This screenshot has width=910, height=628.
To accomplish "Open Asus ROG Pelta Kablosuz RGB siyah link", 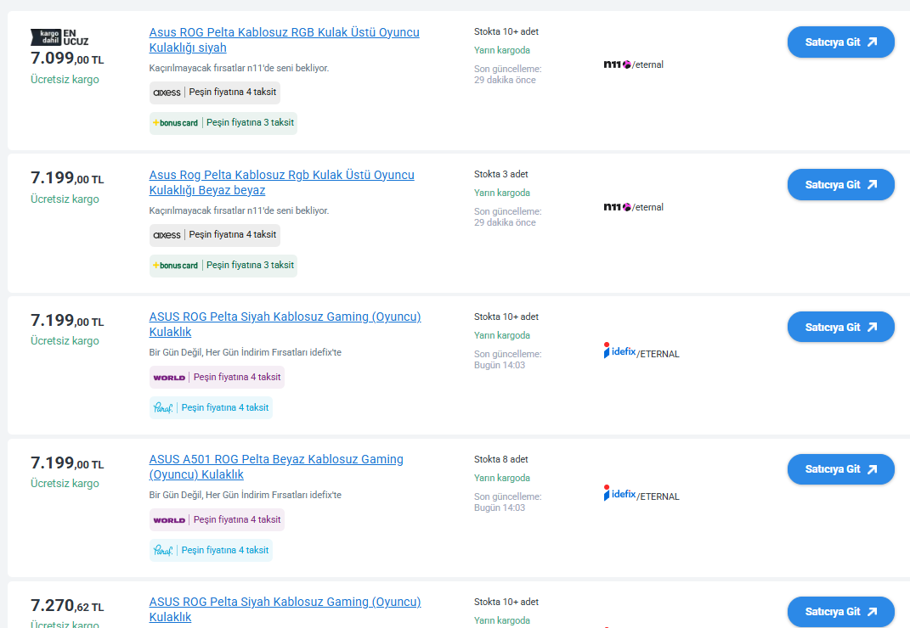I will pos(284,40).
